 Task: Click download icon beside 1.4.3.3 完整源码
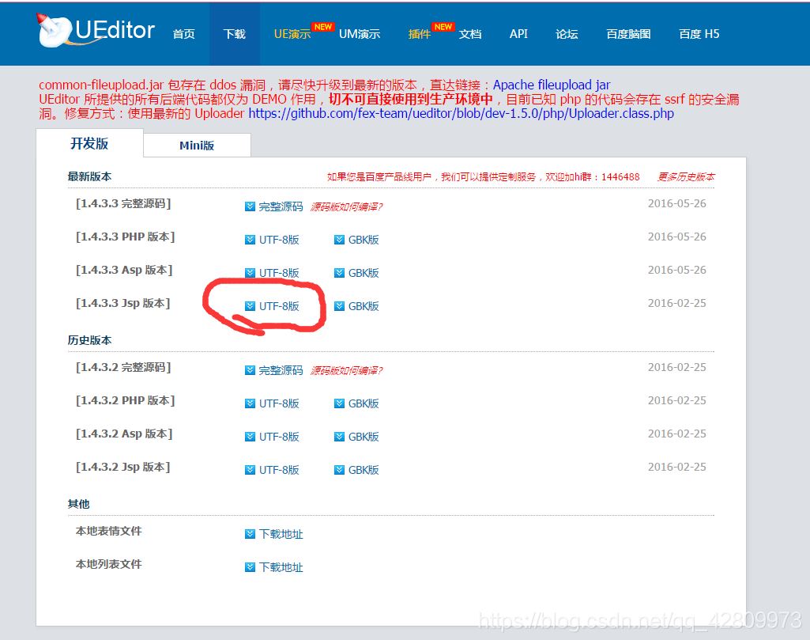point(250,206)
